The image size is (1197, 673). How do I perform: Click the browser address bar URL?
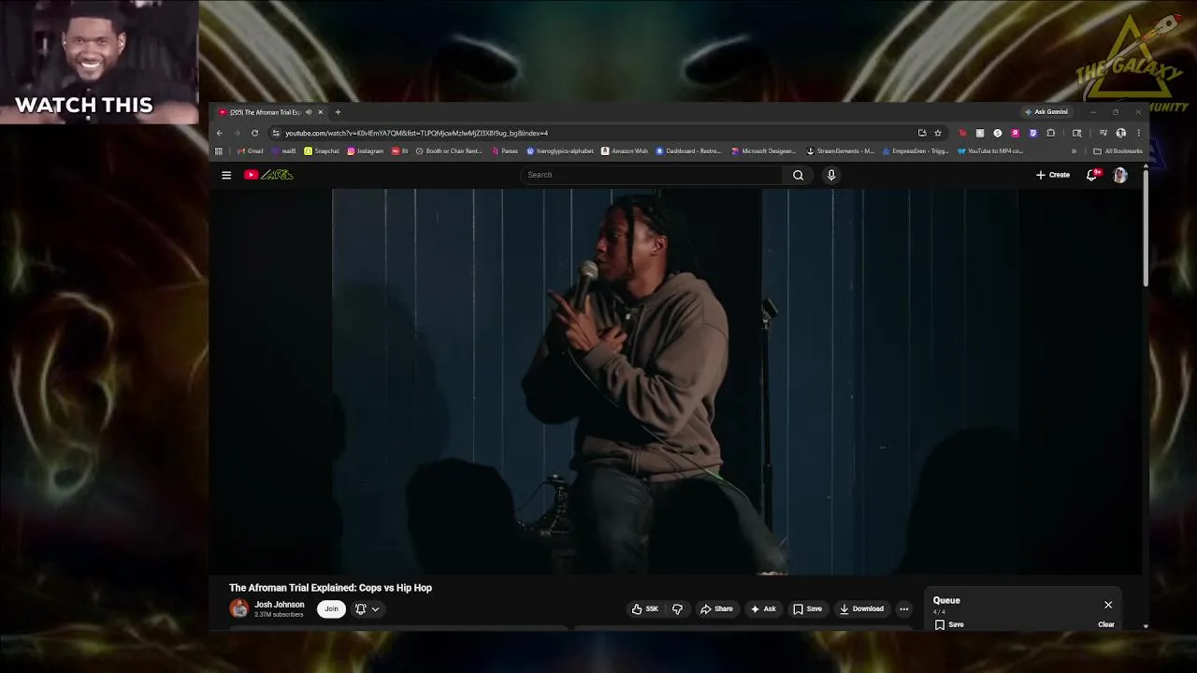pos(417,133)
